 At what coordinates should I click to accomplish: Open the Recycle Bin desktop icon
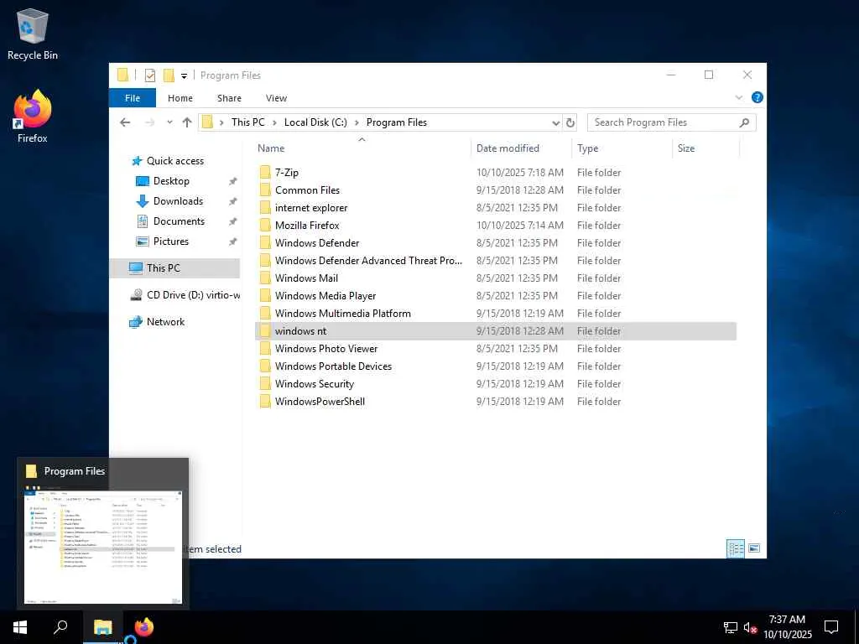pyautogui.click(x=33, y=34)
